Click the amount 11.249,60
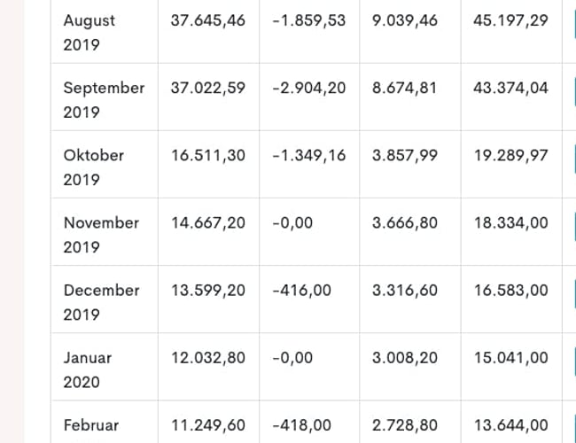Image resolution: width=576 pixels, height=443 pixels. tap(208, 425)
